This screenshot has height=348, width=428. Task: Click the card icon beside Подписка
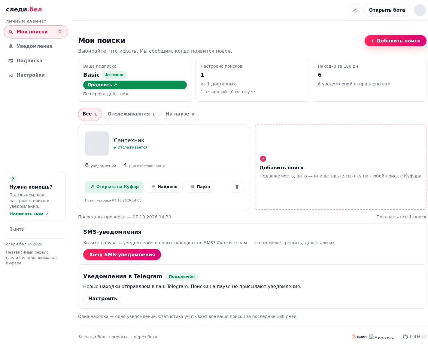coord(11,61)
